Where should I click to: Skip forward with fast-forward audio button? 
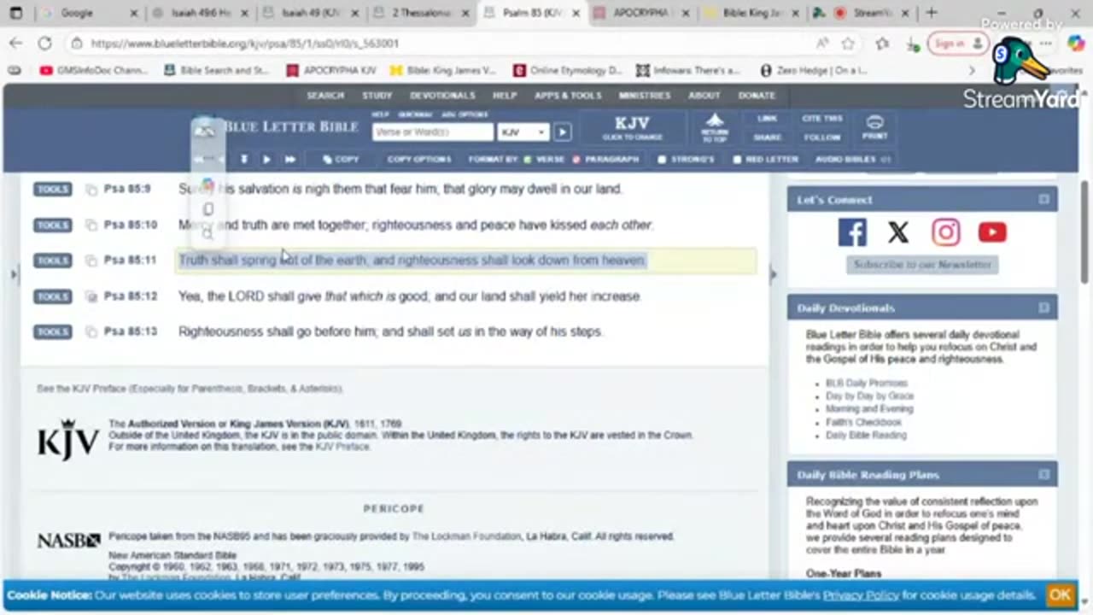click(290, 159)
